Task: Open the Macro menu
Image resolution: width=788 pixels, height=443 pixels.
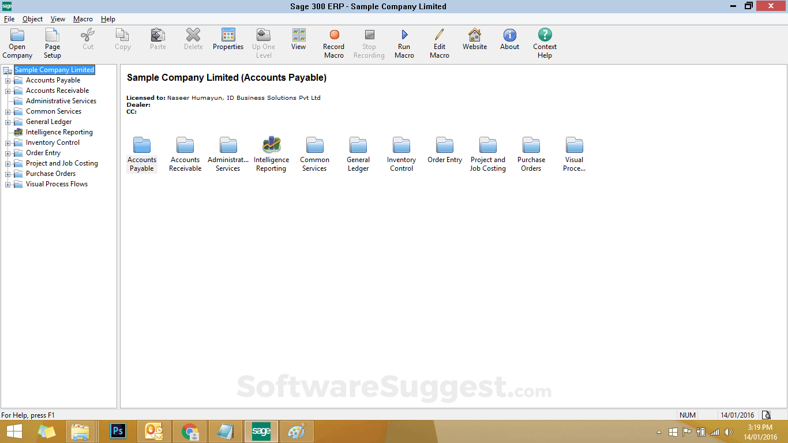Action: tap(83, 19)
